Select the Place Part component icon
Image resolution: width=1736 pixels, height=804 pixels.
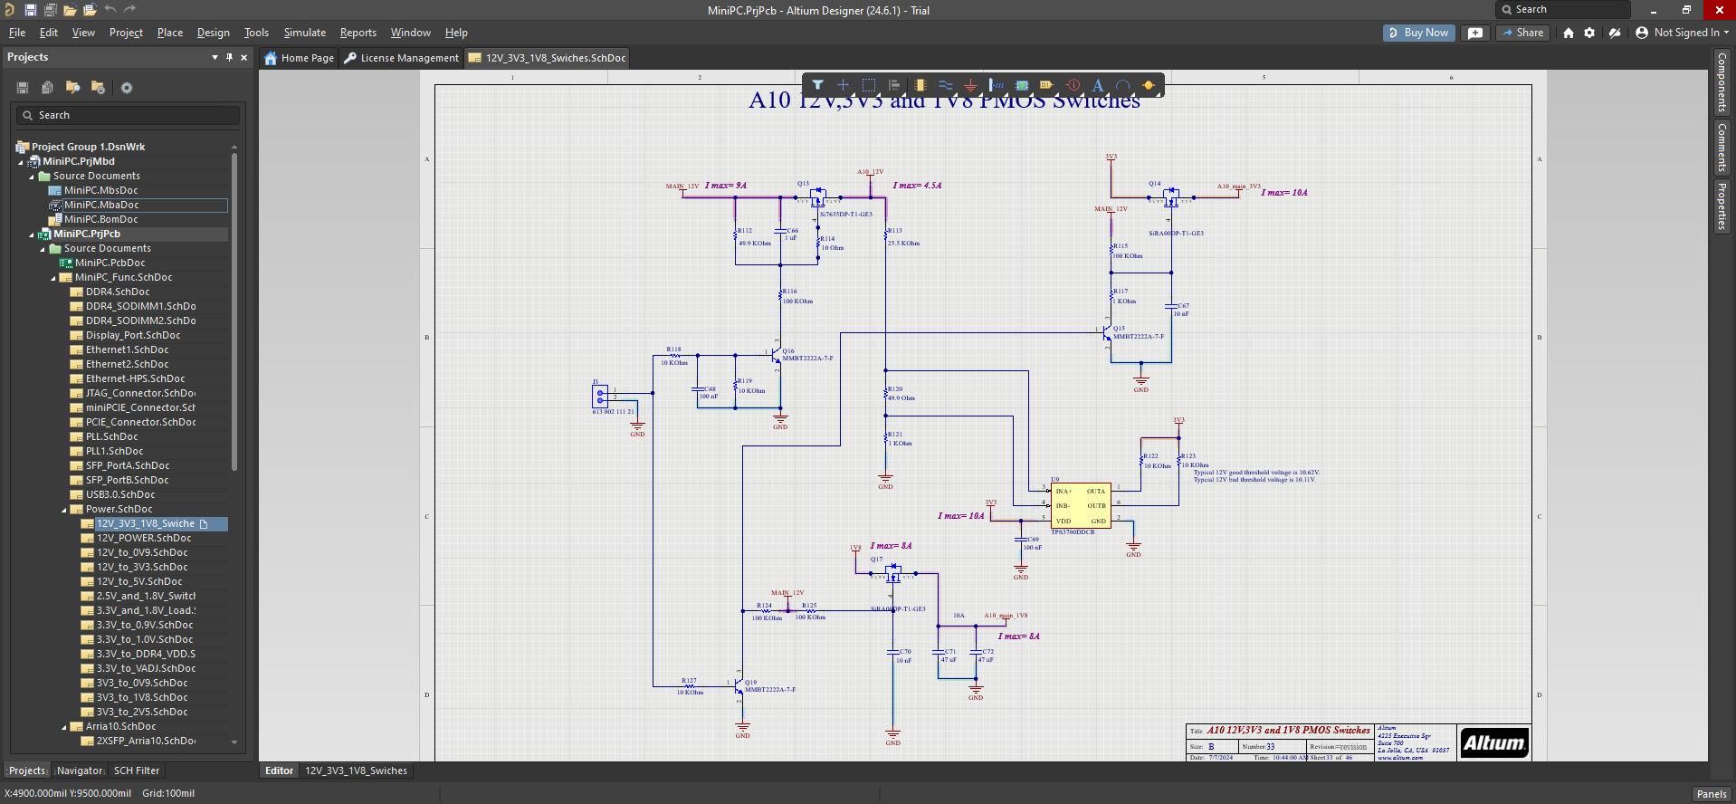[x=920, y=85]
